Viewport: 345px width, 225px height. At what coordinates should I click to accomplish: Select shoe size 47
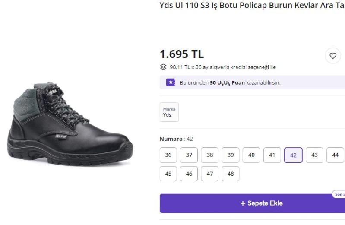209,174
